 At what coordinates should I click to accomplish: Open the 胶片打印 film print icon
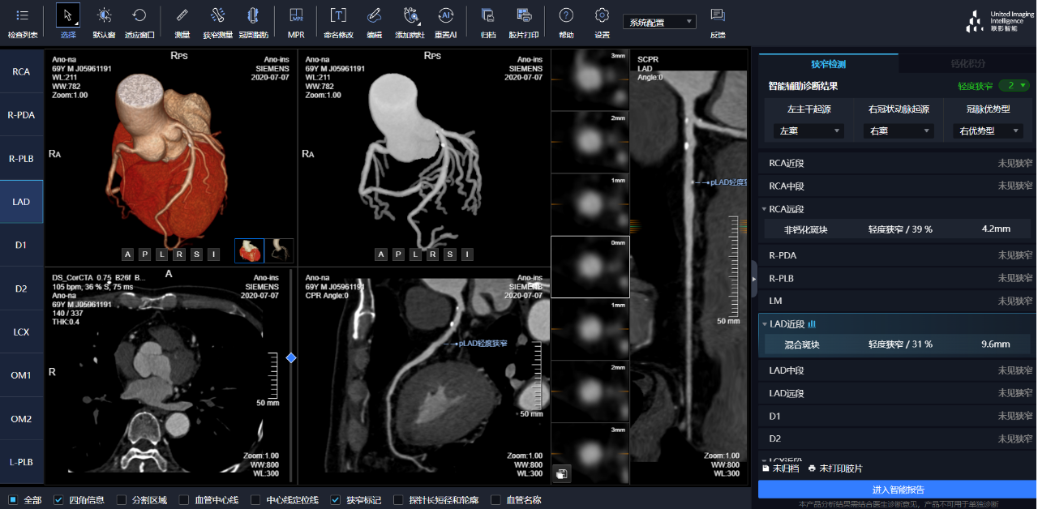(x=523, y=16)
